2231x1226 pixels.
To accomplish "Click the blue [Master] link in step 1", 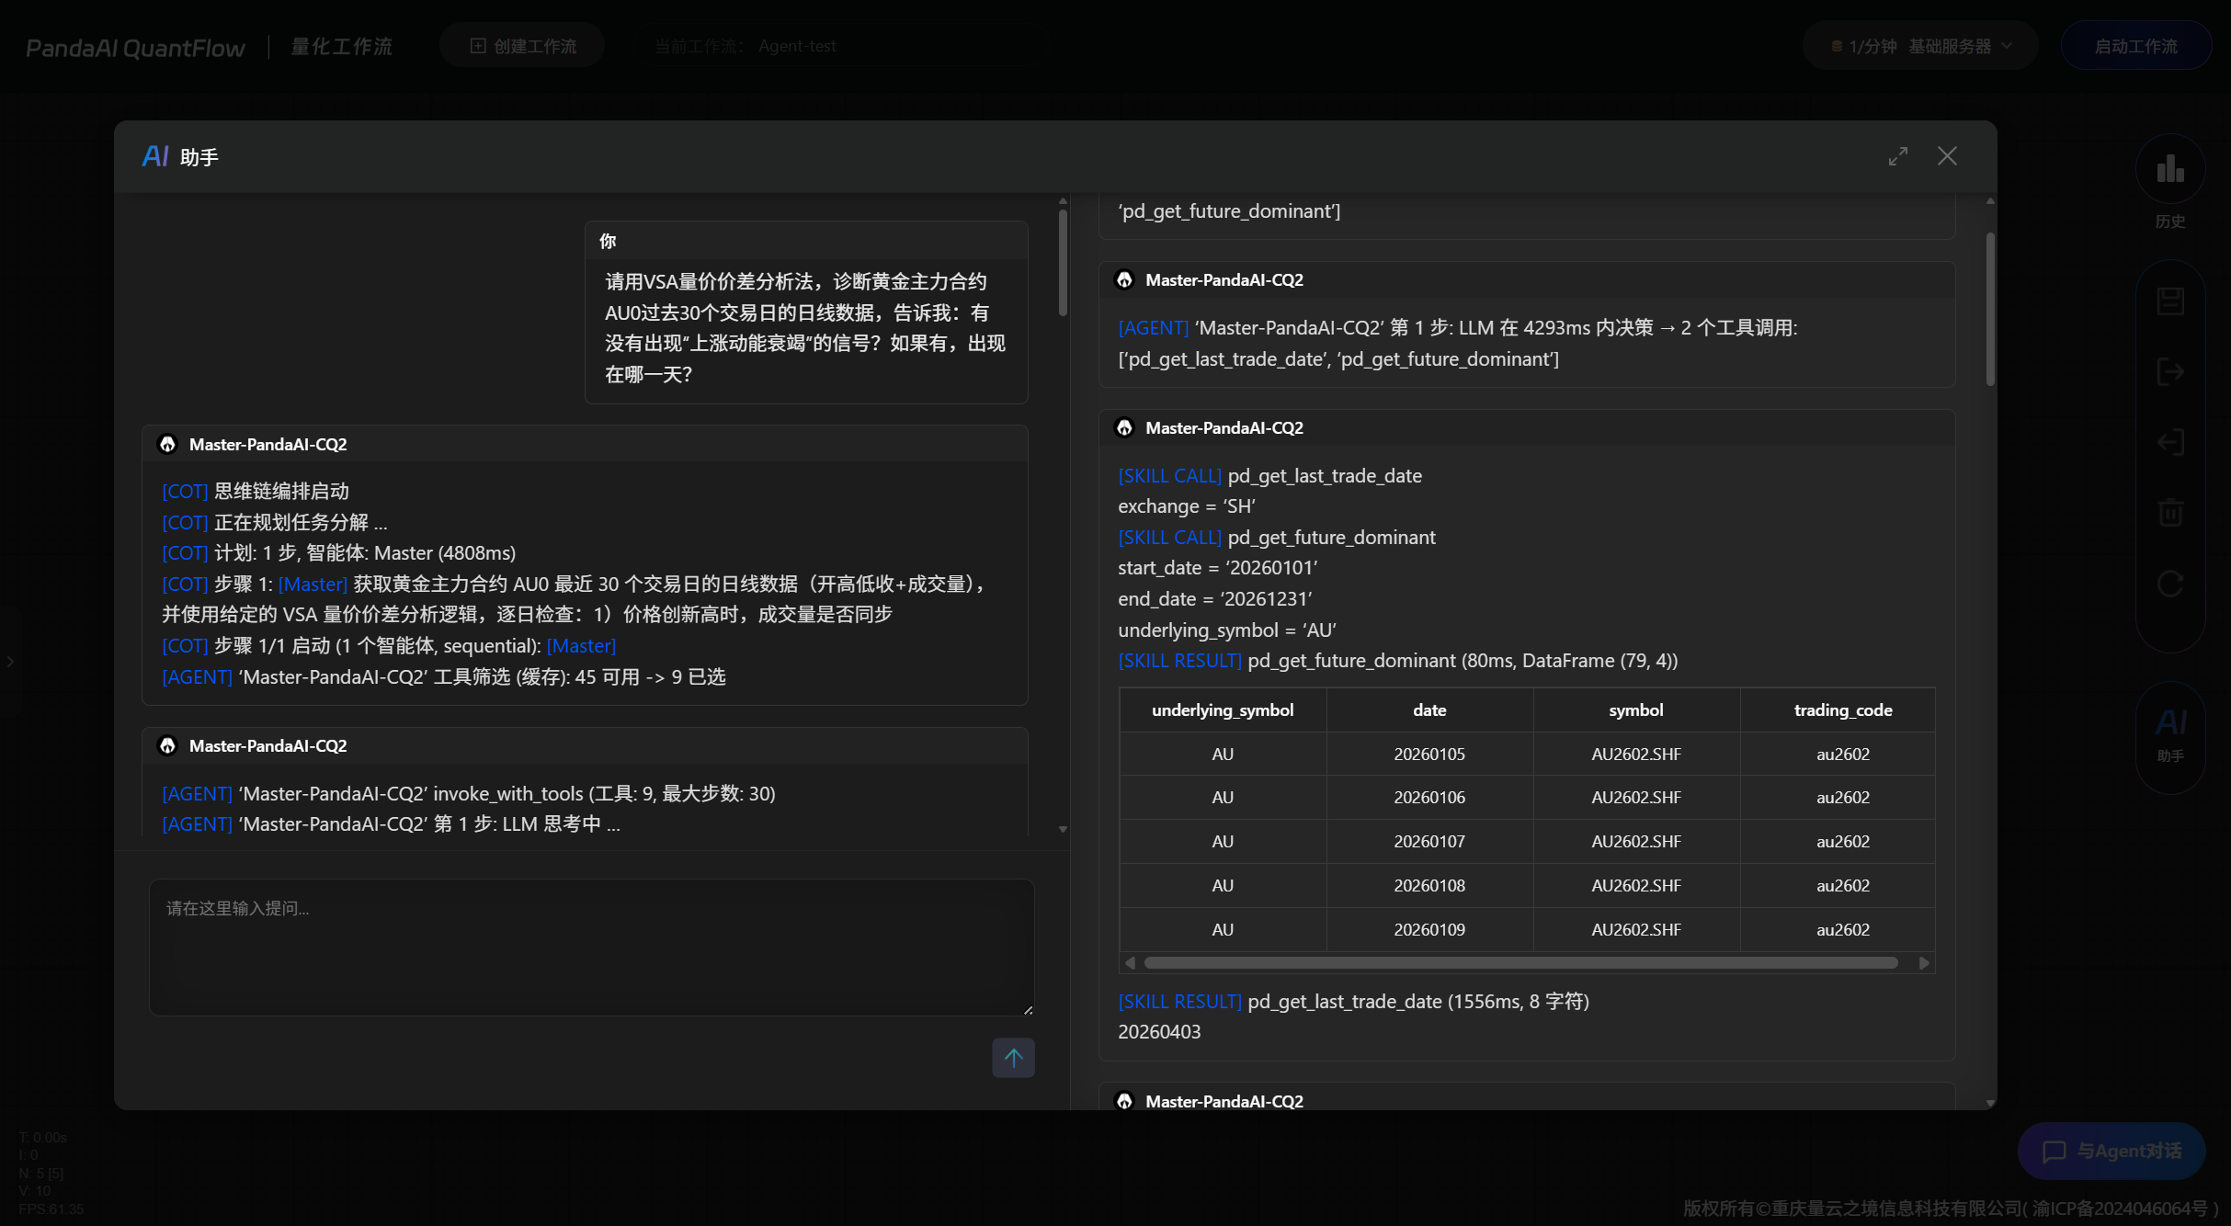I will coord(313,584).
